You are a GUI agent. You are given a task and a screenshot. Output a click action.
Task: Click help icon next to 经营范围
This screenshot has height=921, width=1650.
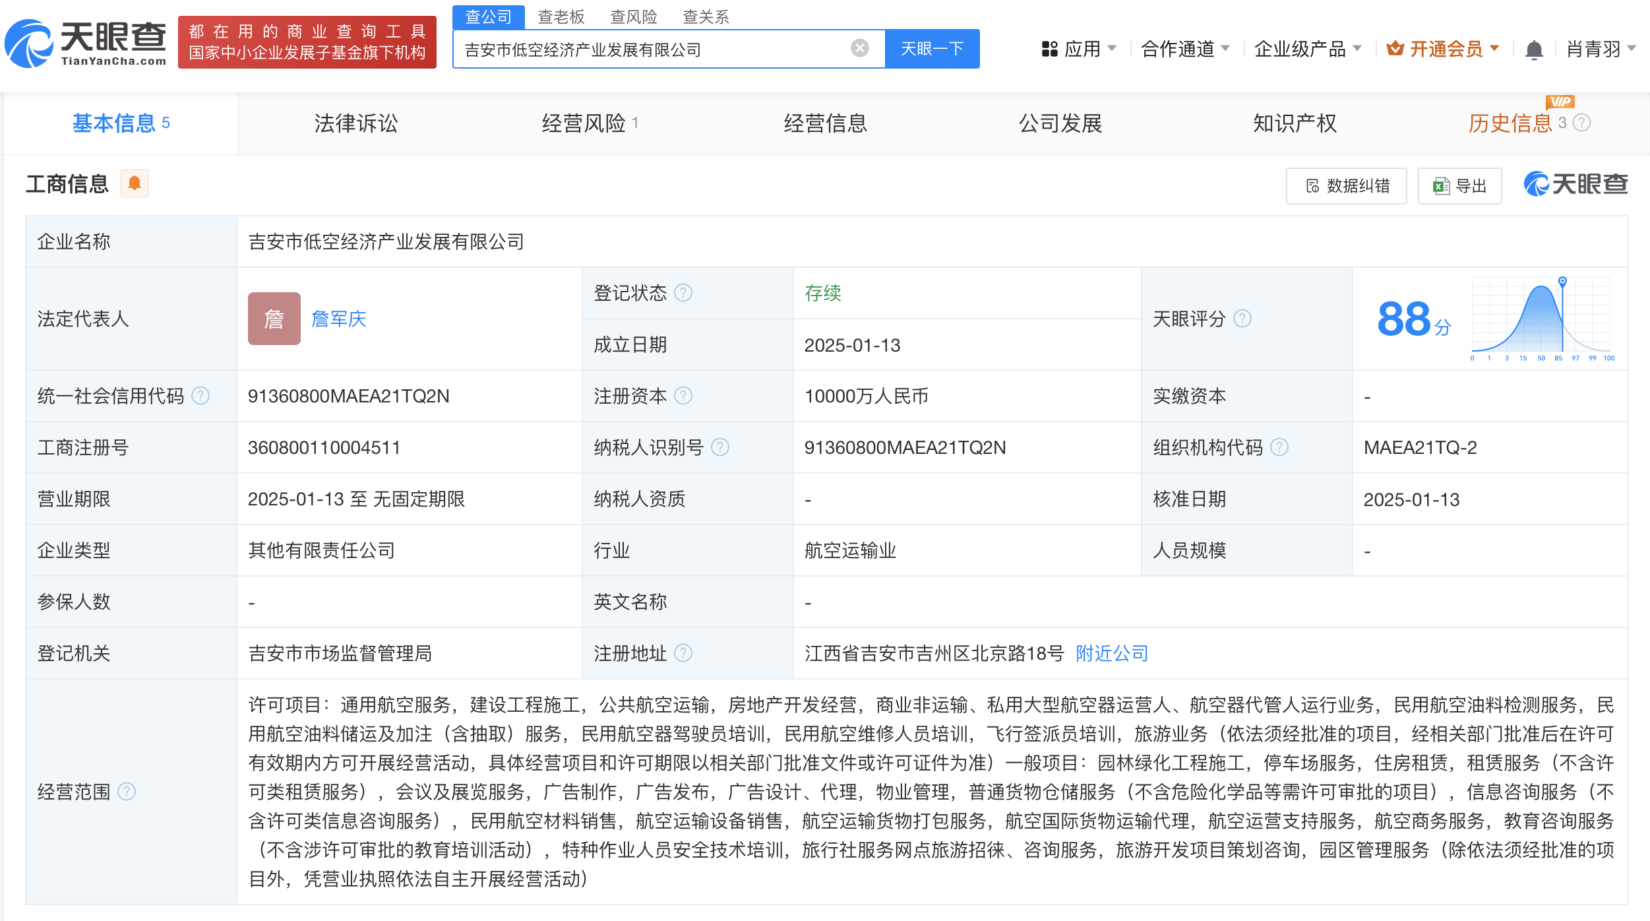click(x=127, y=791)
